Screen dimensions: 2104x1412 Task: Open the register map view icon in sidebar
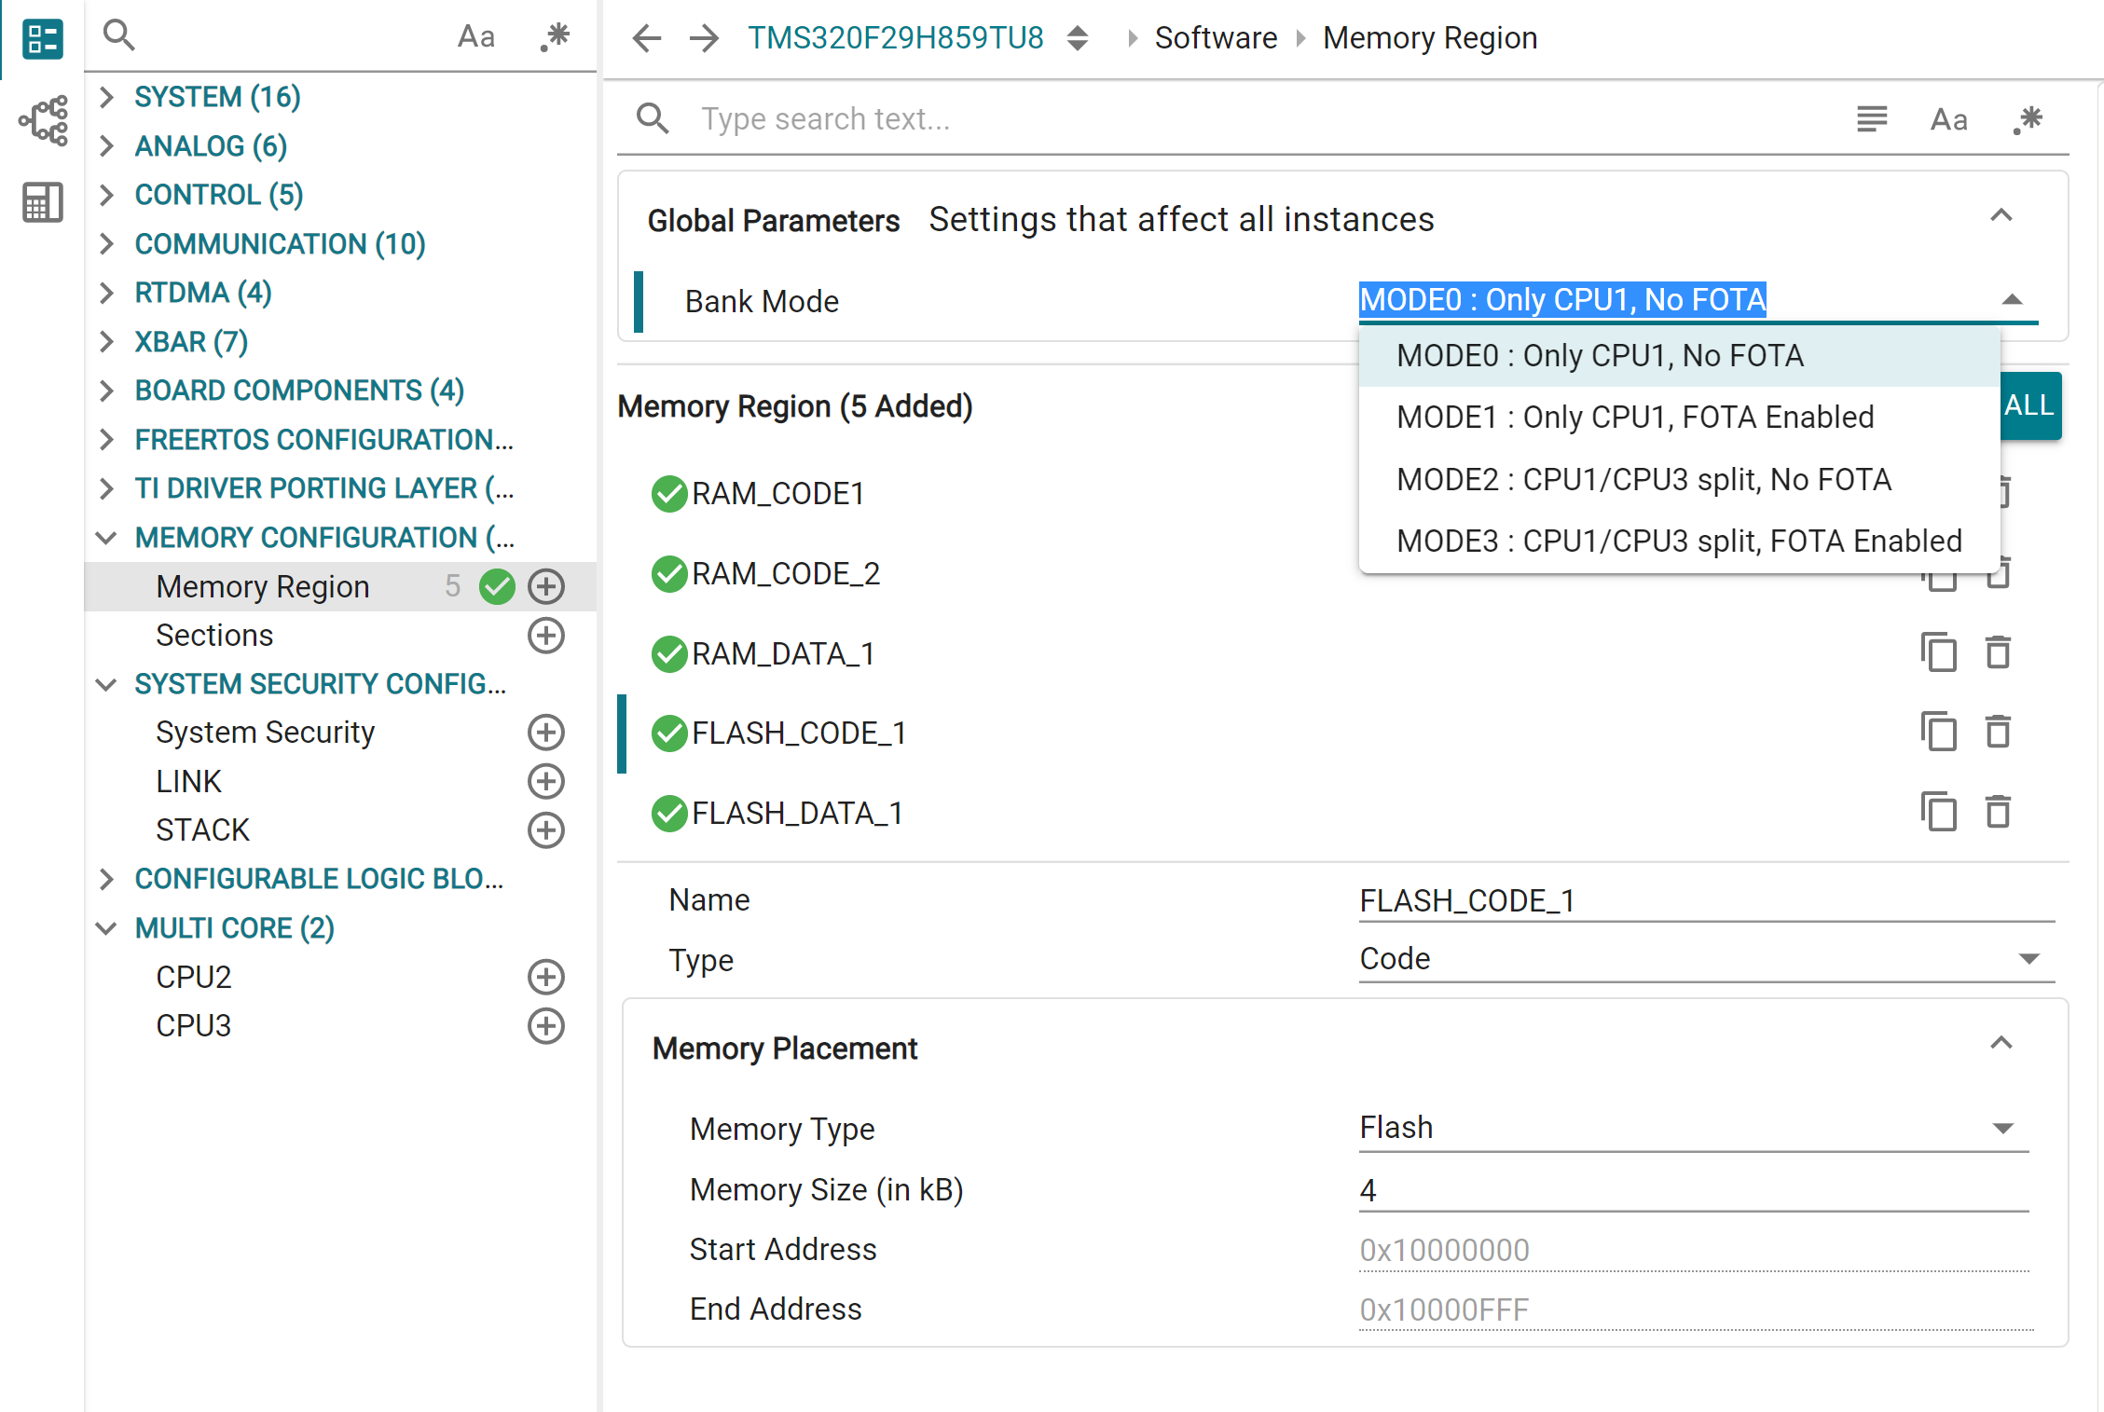(x=41, y=201)
